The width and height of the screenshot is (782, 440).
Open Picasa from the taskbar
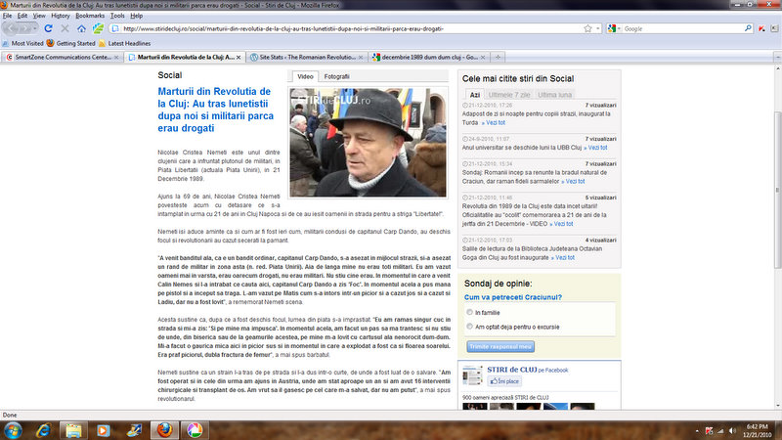[195, 428]
